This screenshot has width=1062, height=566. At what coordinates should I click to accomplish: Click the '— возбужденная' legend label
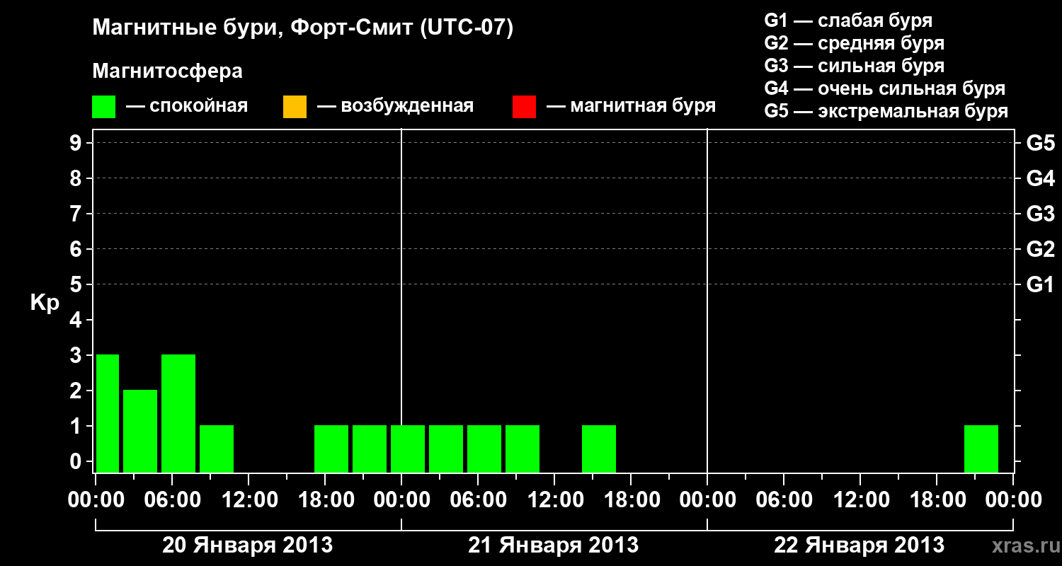(x=395, y=107)
